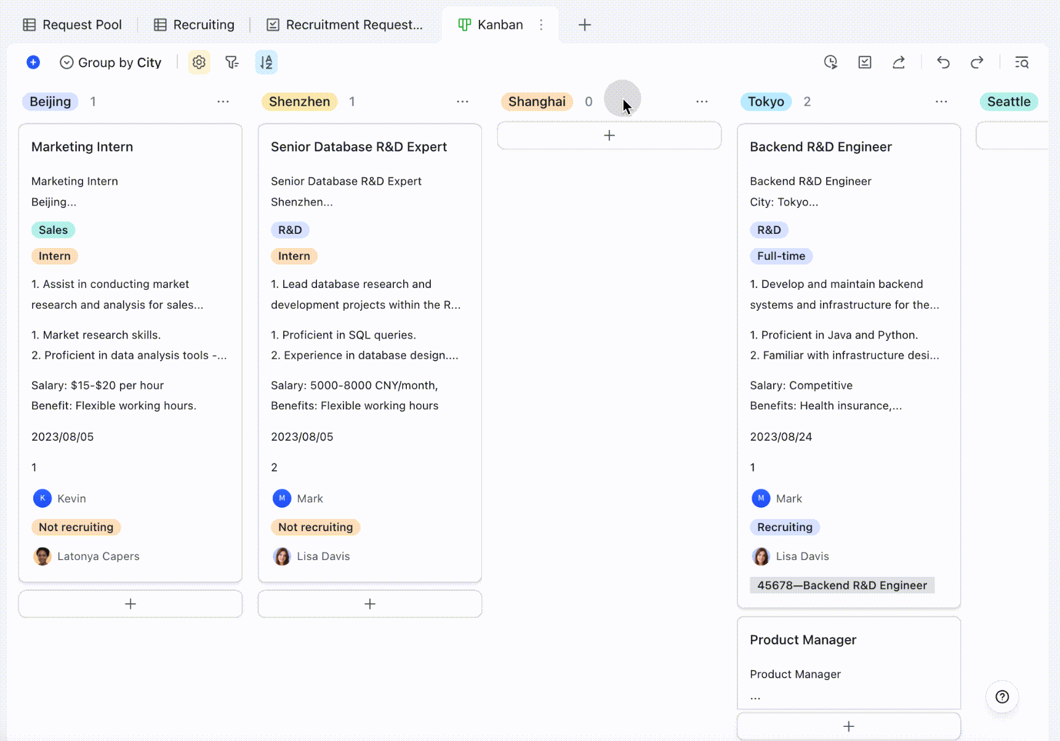Open Kanban tab options menu

coord(541,25)
